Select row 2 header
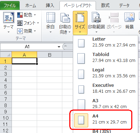The image size is (140, 133). point(6,67)
